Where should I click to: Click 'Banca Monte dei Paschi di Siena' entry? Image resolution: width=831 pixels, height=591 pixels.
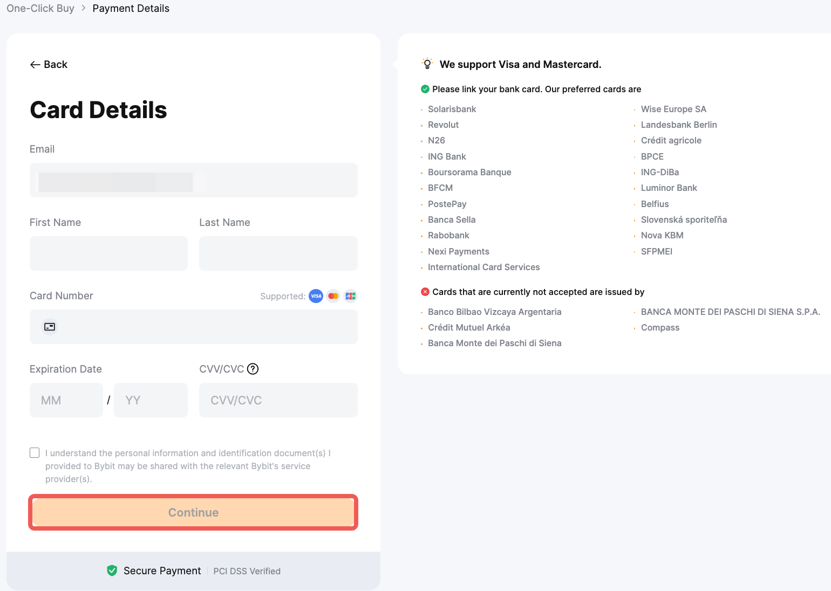pos(495,343)
